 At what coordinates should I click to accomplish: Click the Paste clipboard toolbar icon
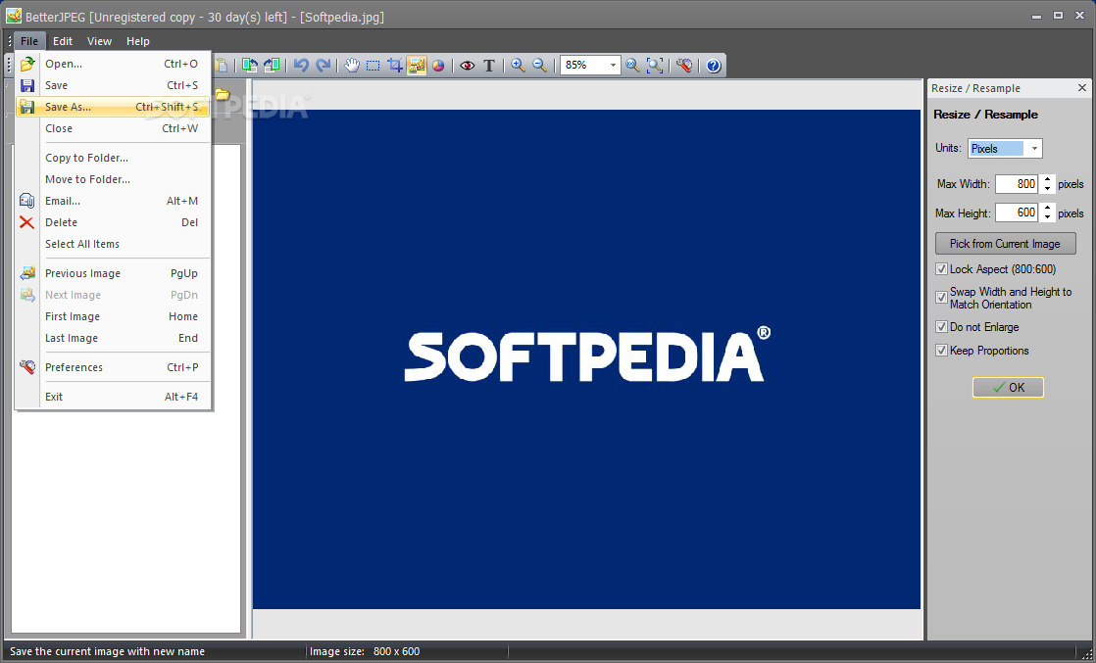221,66
